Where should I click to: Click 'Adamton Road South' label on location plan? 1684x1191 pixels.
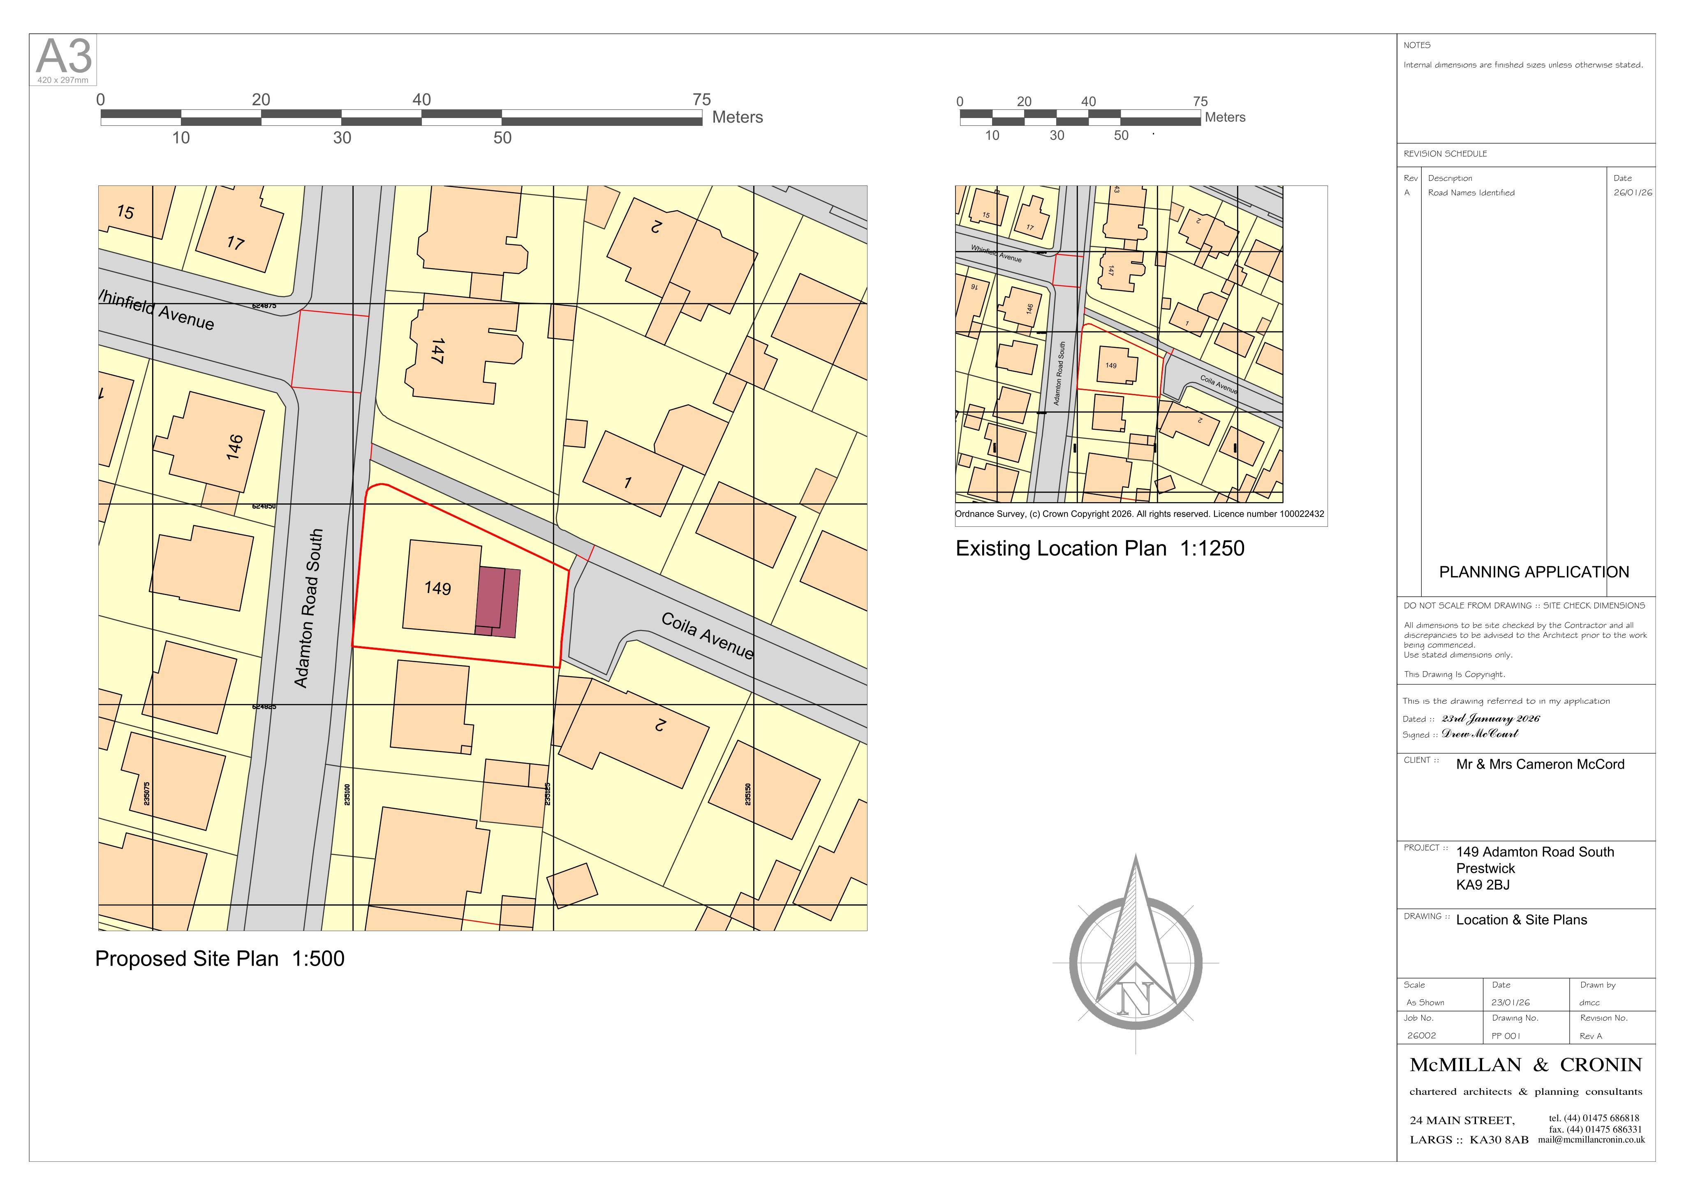[x=1059, y=373]
